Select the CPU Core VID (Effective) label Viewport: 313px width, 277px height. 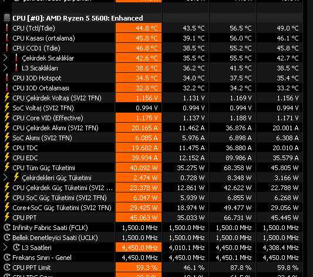[x=48, y=118]
